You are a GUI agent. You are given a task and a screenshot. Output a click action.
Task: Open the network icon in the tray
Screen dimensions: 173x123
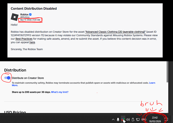click(138, 119)
